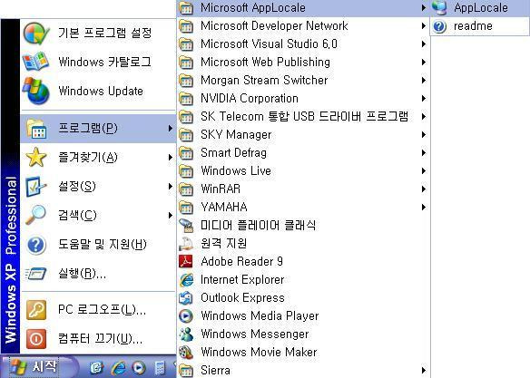Expand the Microsoft Web Publishing arrow
Image resolution: width=530 pixels, height=378 pixels.
tap(423, 63)
